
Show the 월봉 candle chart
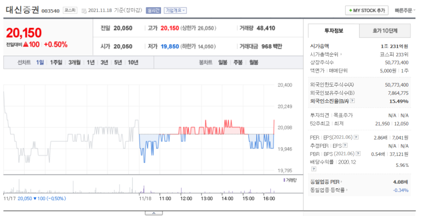[253, 62]
